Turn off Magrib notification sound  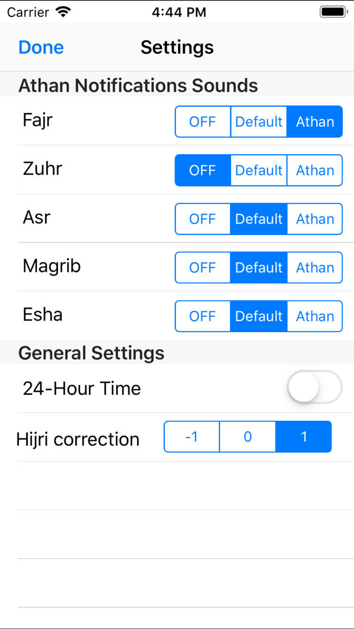coord(202,267)
